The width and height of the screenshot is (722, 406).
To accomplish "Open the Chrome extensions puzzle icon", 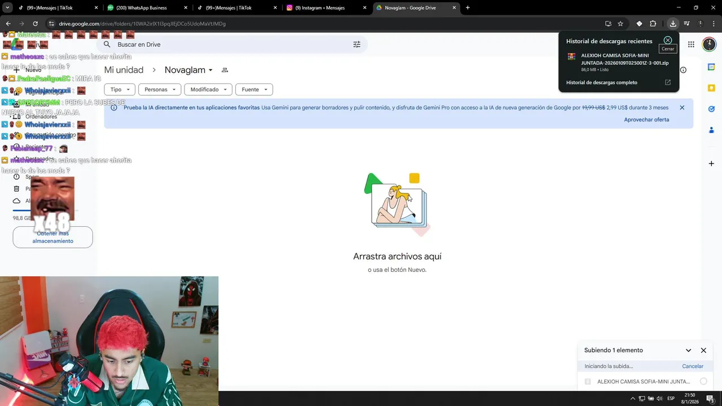I will click(x=653, y=24).
